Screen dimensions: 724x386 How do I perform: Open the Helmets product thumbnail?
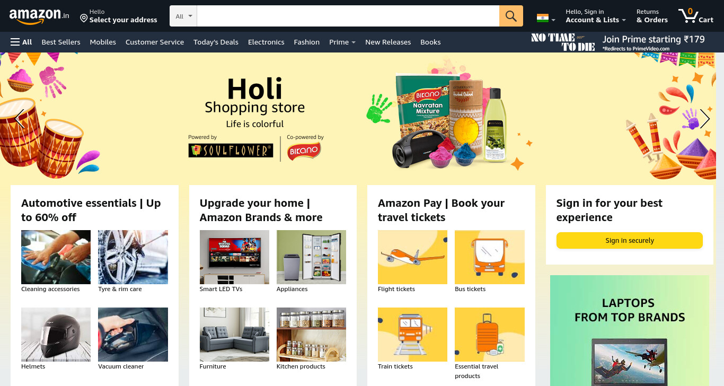click(56, 335)
